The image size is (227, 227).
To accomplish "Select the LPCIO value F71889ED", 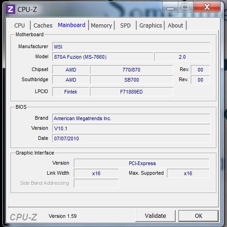I will 132,92.
